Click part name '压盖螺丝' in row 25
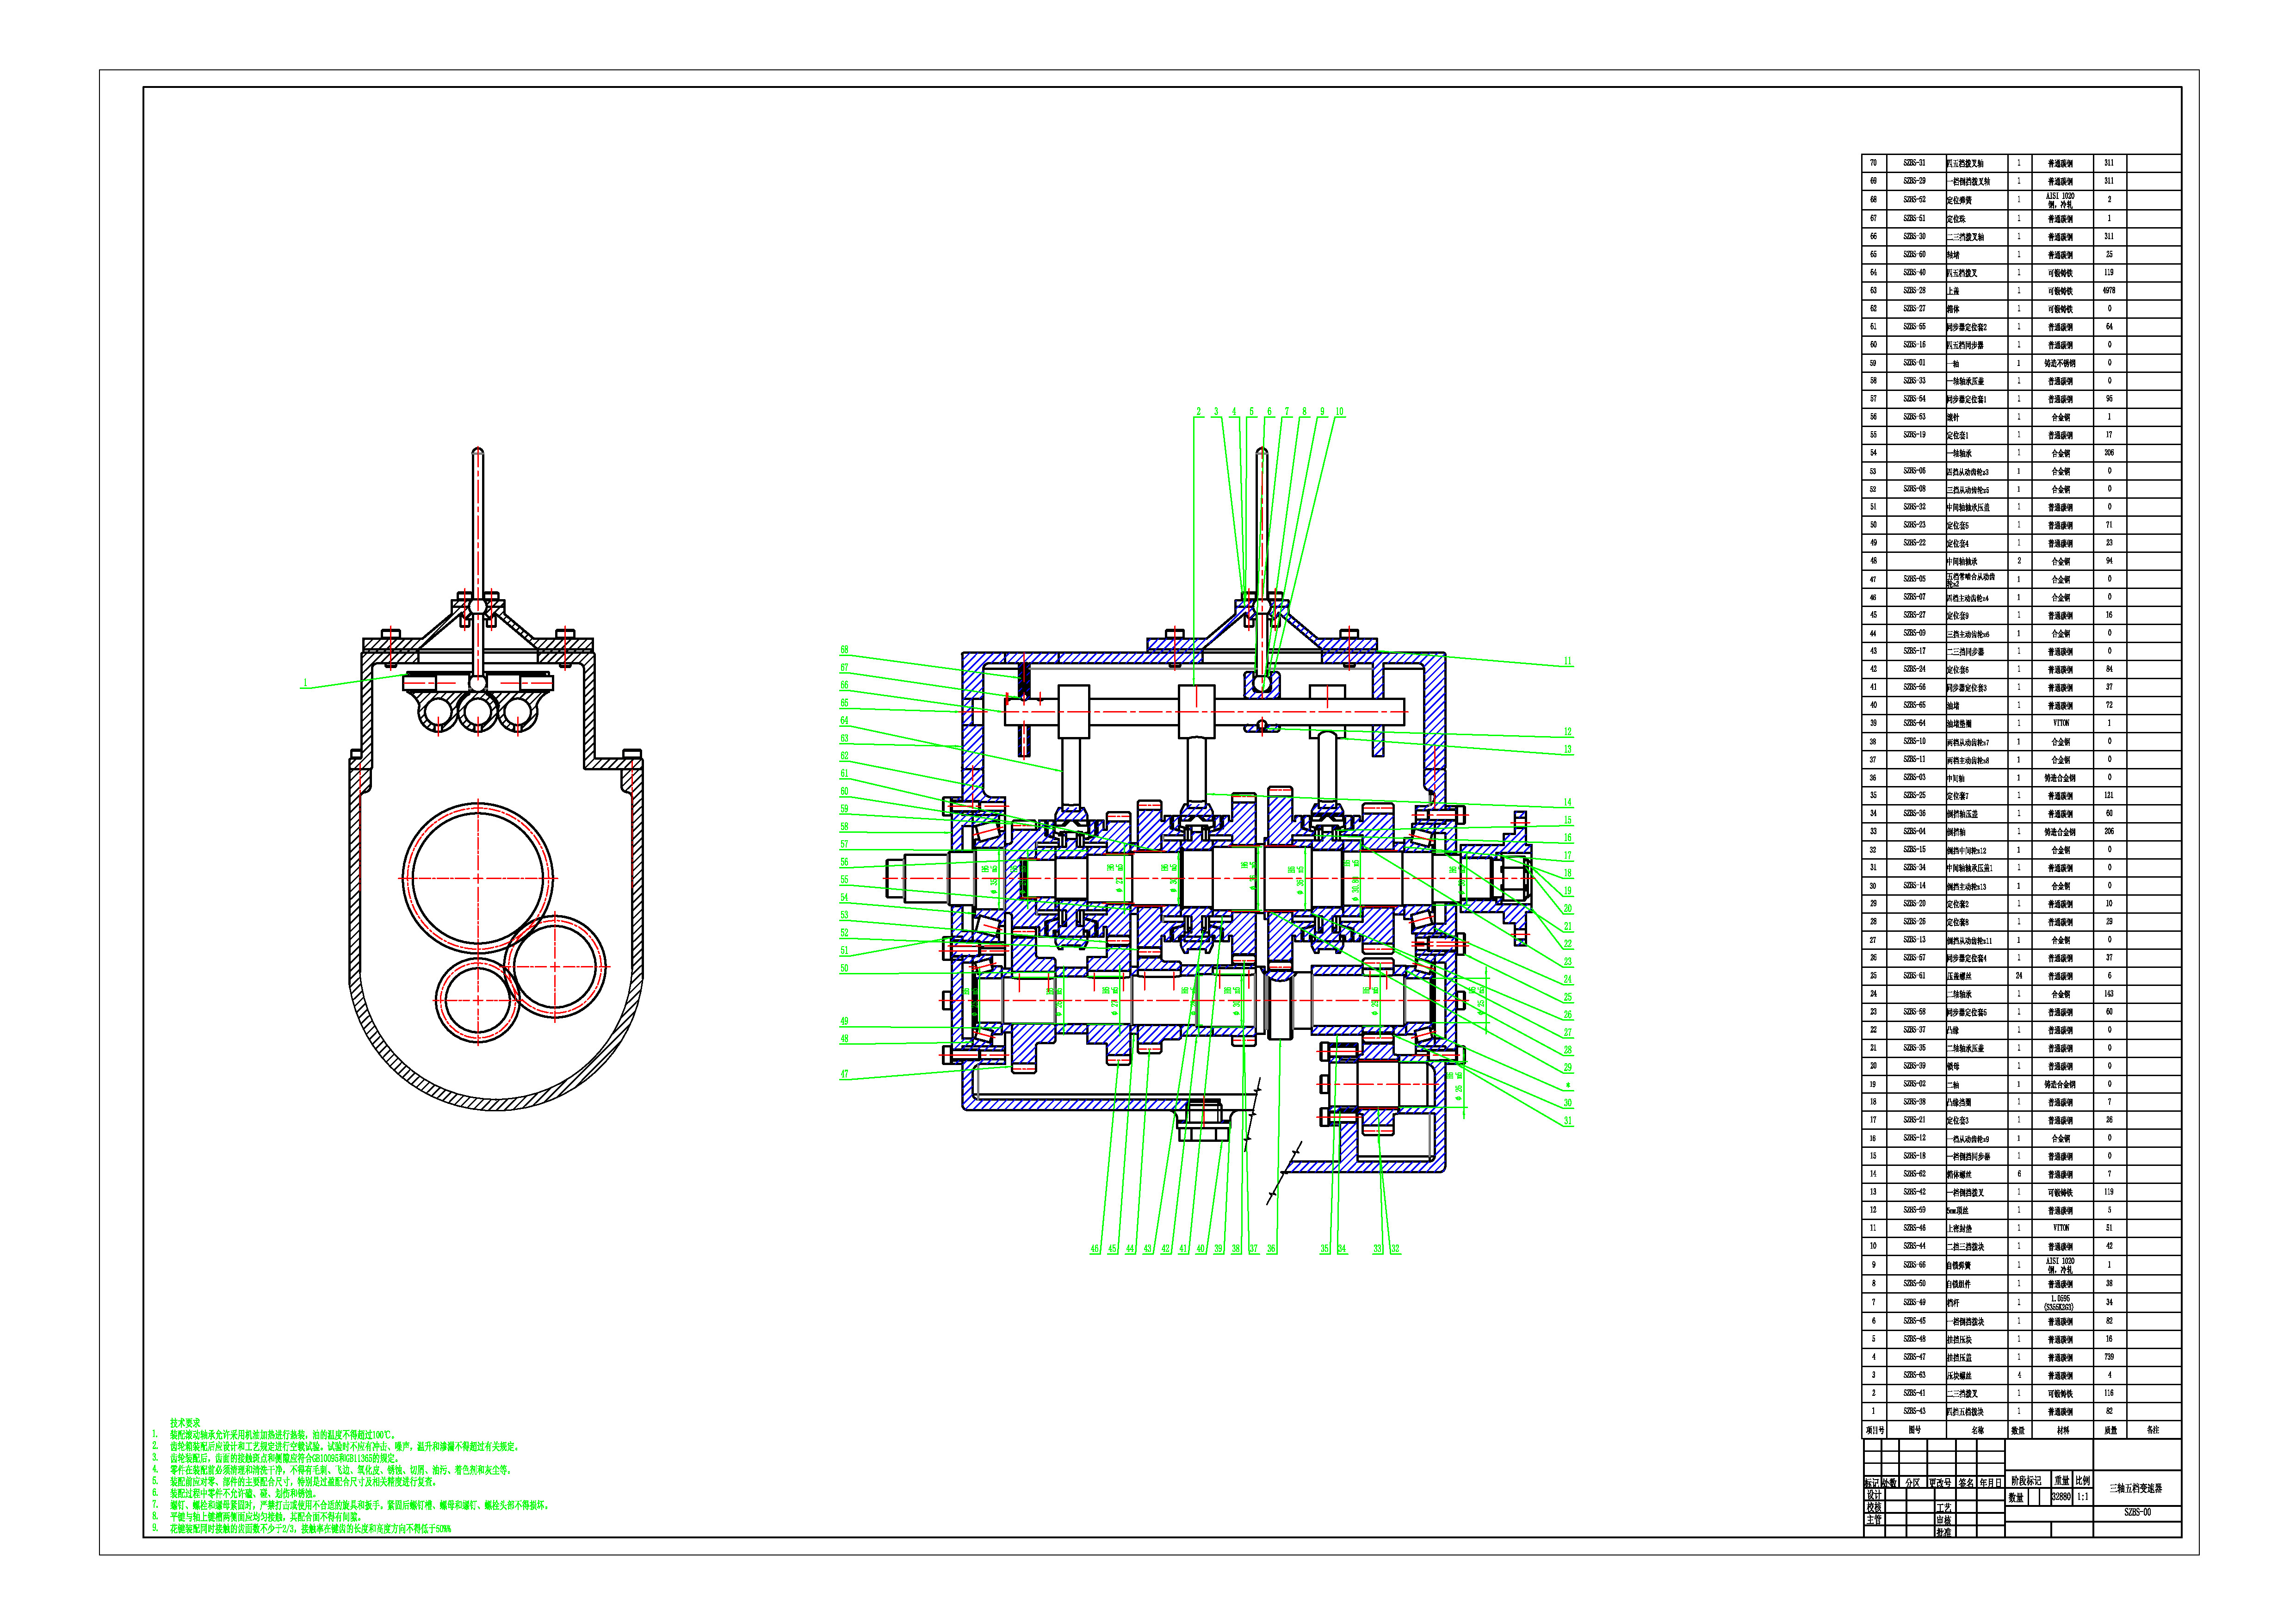Screen dimensions: 2296x1623 coord(1960,976)
